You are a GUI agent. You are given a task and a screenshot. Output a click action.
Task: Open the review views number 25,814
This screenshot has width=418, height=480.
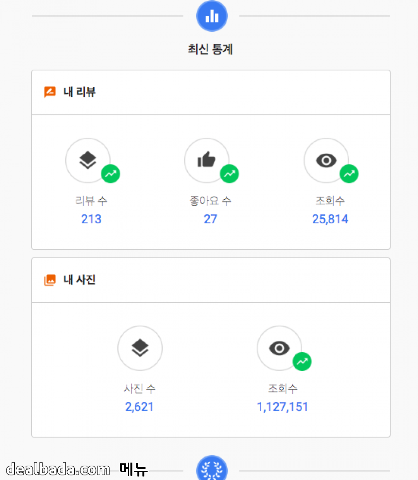[x=330, y=219]
